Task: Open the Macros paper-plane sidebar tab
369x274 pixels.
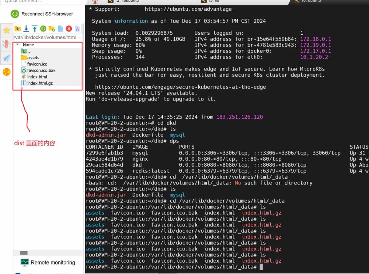Action: [x=6, y=58]
